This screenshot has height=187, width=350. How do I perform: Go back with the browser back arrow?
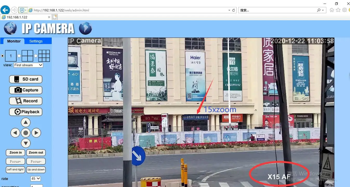pyautogui.click(x=5, y=10)
